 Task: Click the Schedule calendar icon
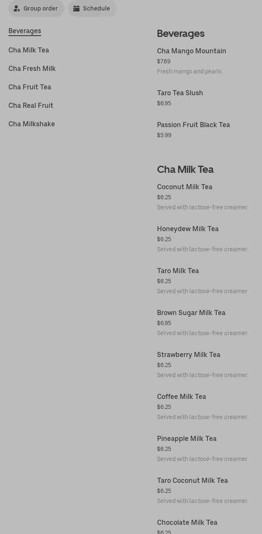(76, 8)
